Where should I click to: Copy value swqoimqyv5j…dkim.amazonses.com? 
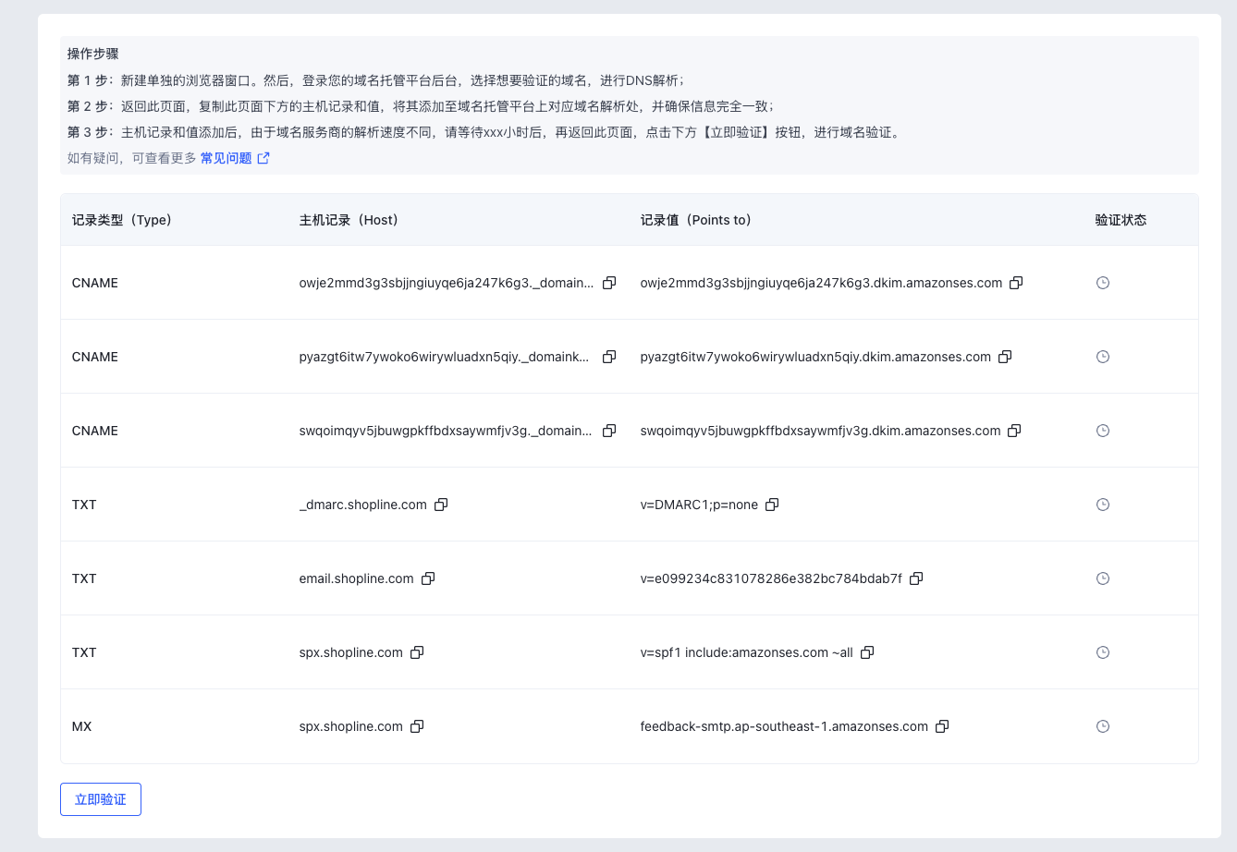[x=1014, y=431]
